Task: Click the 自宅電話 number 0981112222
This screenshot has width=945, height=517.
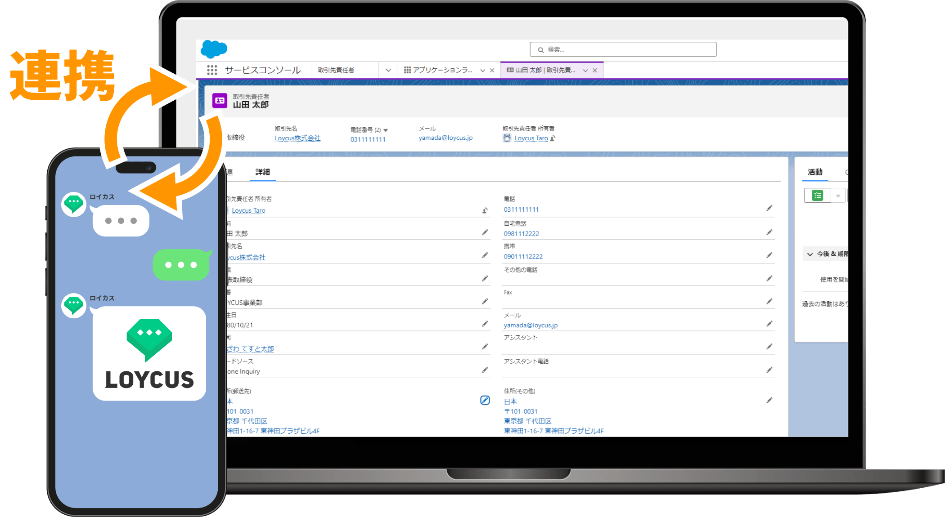Action: [521, 234]
